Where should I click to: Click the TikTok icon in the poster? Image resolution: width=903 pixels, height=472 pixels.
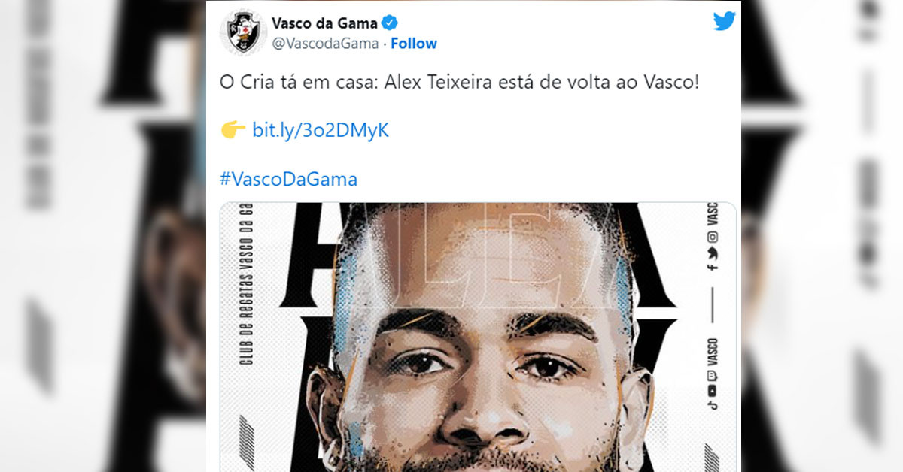pyautogui.click(x=712, y=404)
